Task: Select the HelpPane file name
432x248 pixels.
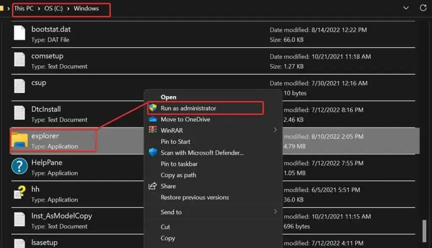Action: (x=47, y=162)
